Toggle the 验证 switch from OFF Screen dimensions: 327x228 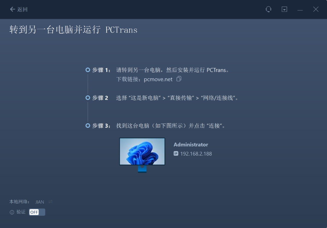(x=37, y=212)
